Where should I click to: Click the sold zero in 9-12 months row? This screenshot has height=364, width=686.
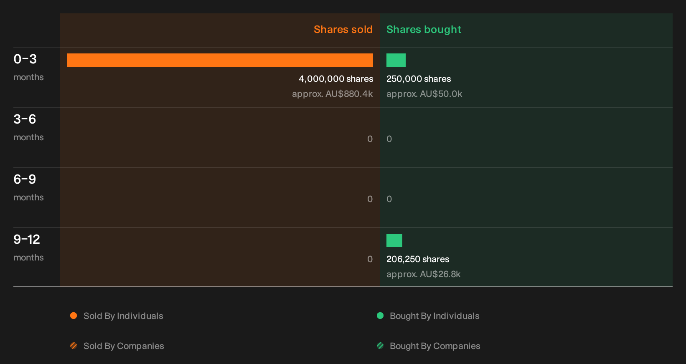click(370, 259)
